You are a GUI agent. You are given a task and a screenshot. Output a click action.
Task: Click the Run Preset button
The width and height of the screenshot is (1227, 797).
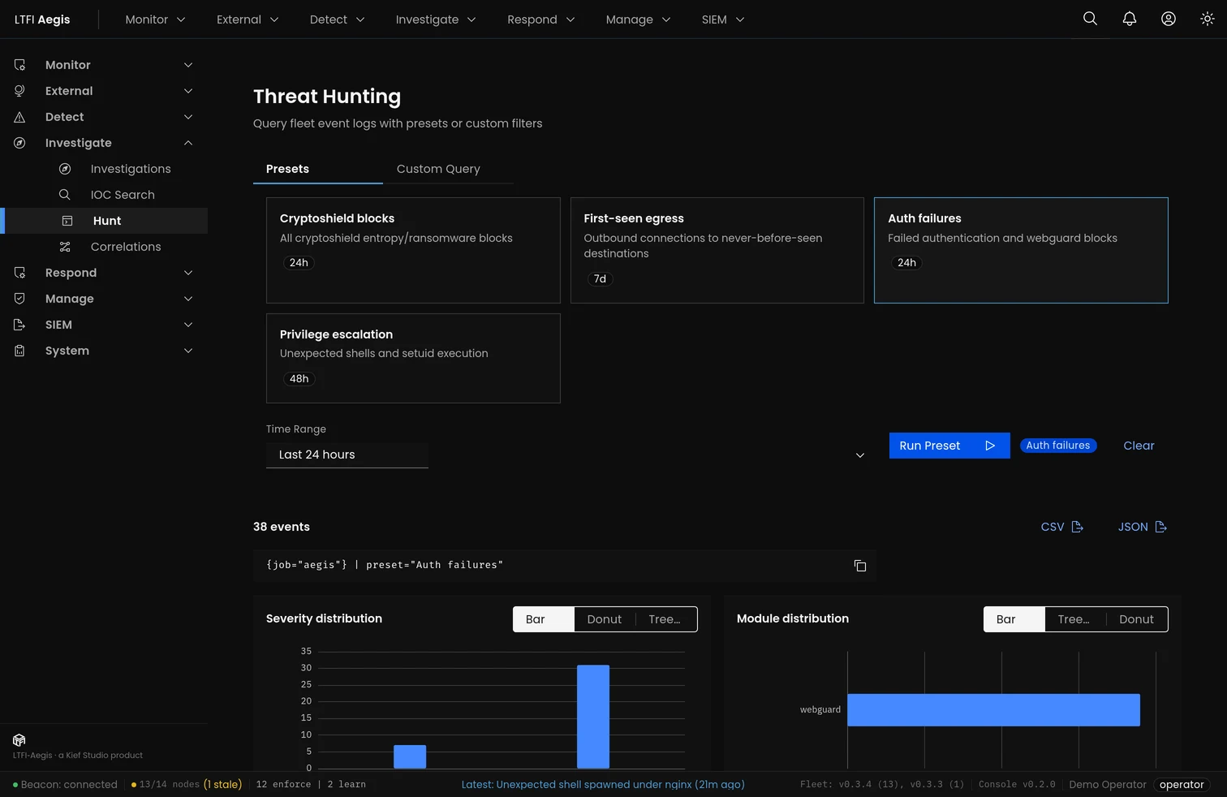pos(949,446)
